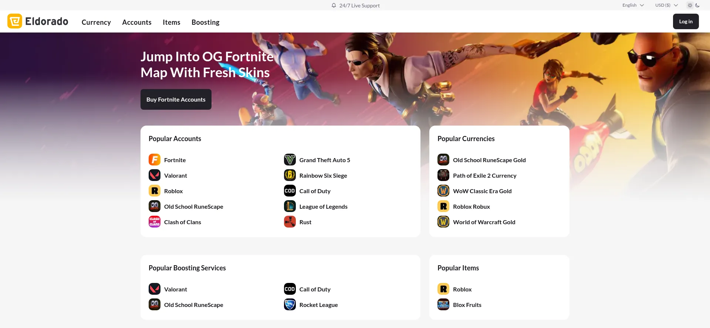Open the Accounts menu
Viewport: 710px width, 328px height.
pyautogui.click(x=137, y=22)
